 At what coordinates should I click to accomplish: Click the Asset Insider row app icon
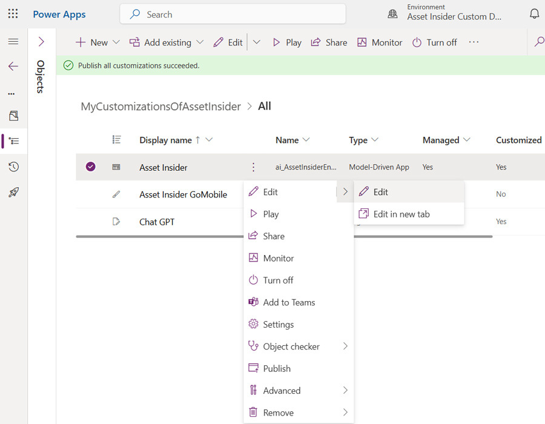pos(116,167)
